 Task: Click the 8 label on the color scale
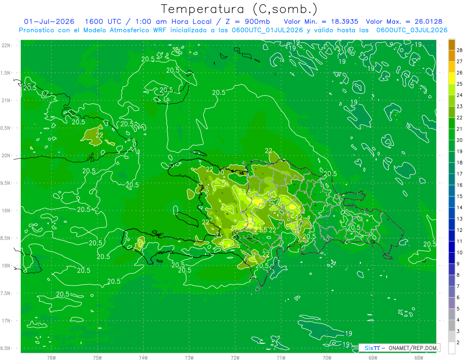pos(459,275)
